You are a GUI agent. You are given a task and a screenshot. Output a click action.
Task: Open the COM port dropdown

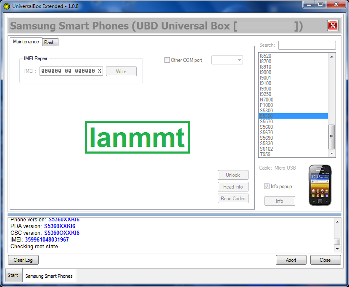click(x=227, y=60)
